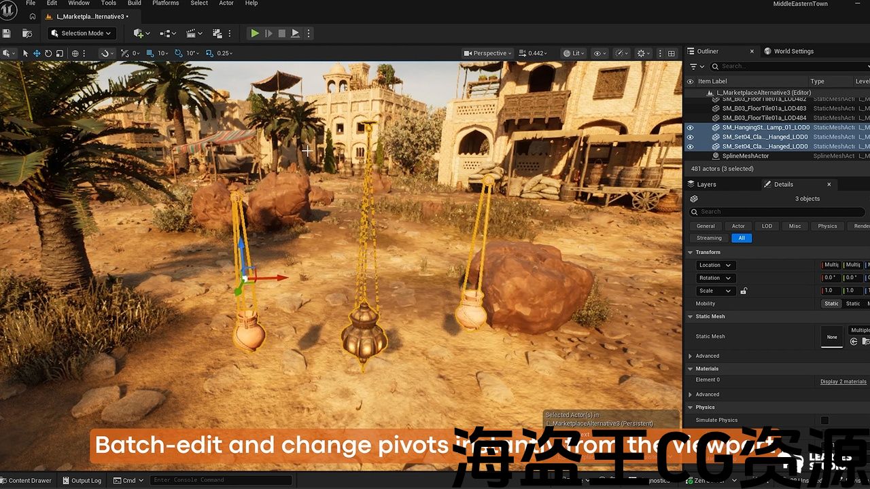
Task: Hide SM_HangingSt..Lamp_01_LOD0 with its eye icon
Action: pyautogui.click(x=691, y=127)
